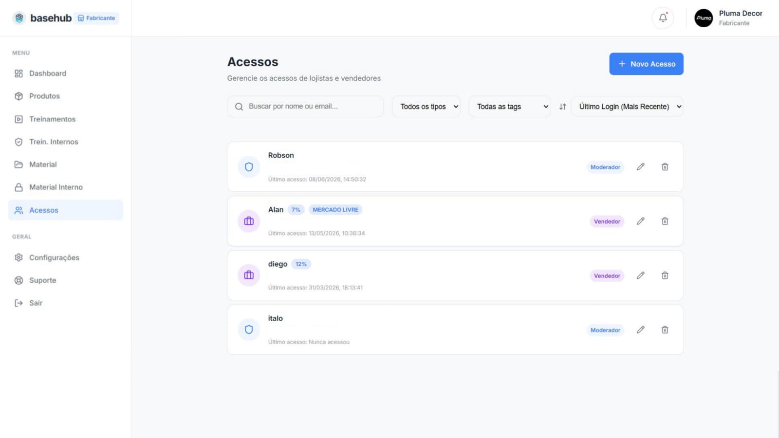
Task: Open Trein. Internos menu item
Action: (x=65, y=142)
